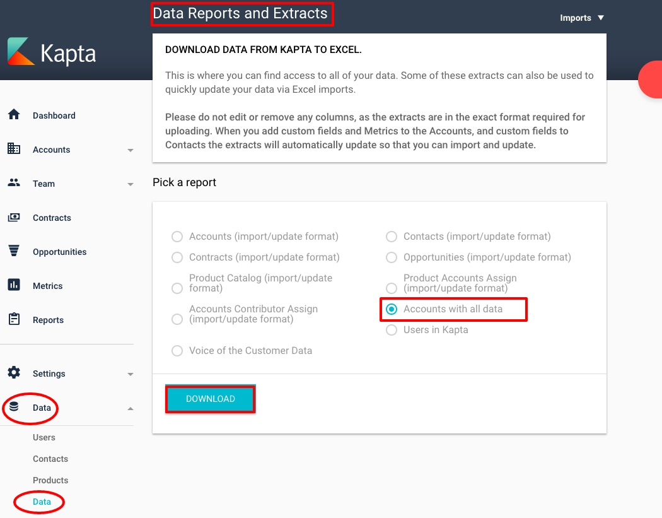The height and width of the screenshot is (518, 662).
Task: Click the Settings gear icon
Action: pyautogui.click(x=14, y=373)
